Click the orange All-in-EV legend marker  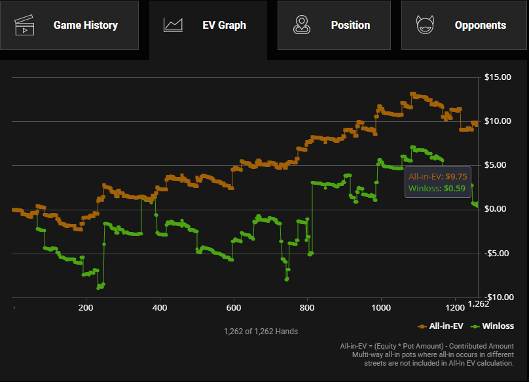[x=422, y=326]
